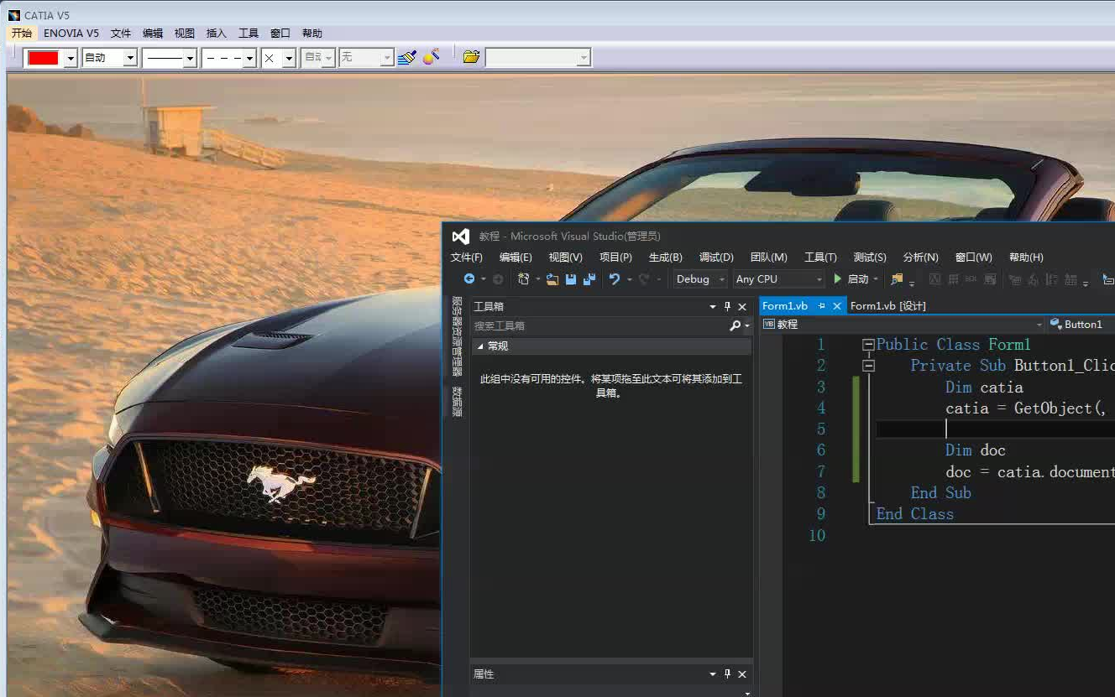Click the CATIA magic wand icon in toolbar
The width and height of the screenshot is (1115, 697).
[432, 57]
